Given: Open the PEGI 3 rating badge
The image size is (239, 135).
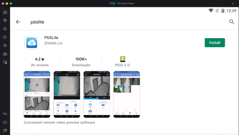Looking at the screenshot, I should tap(123, 59).
